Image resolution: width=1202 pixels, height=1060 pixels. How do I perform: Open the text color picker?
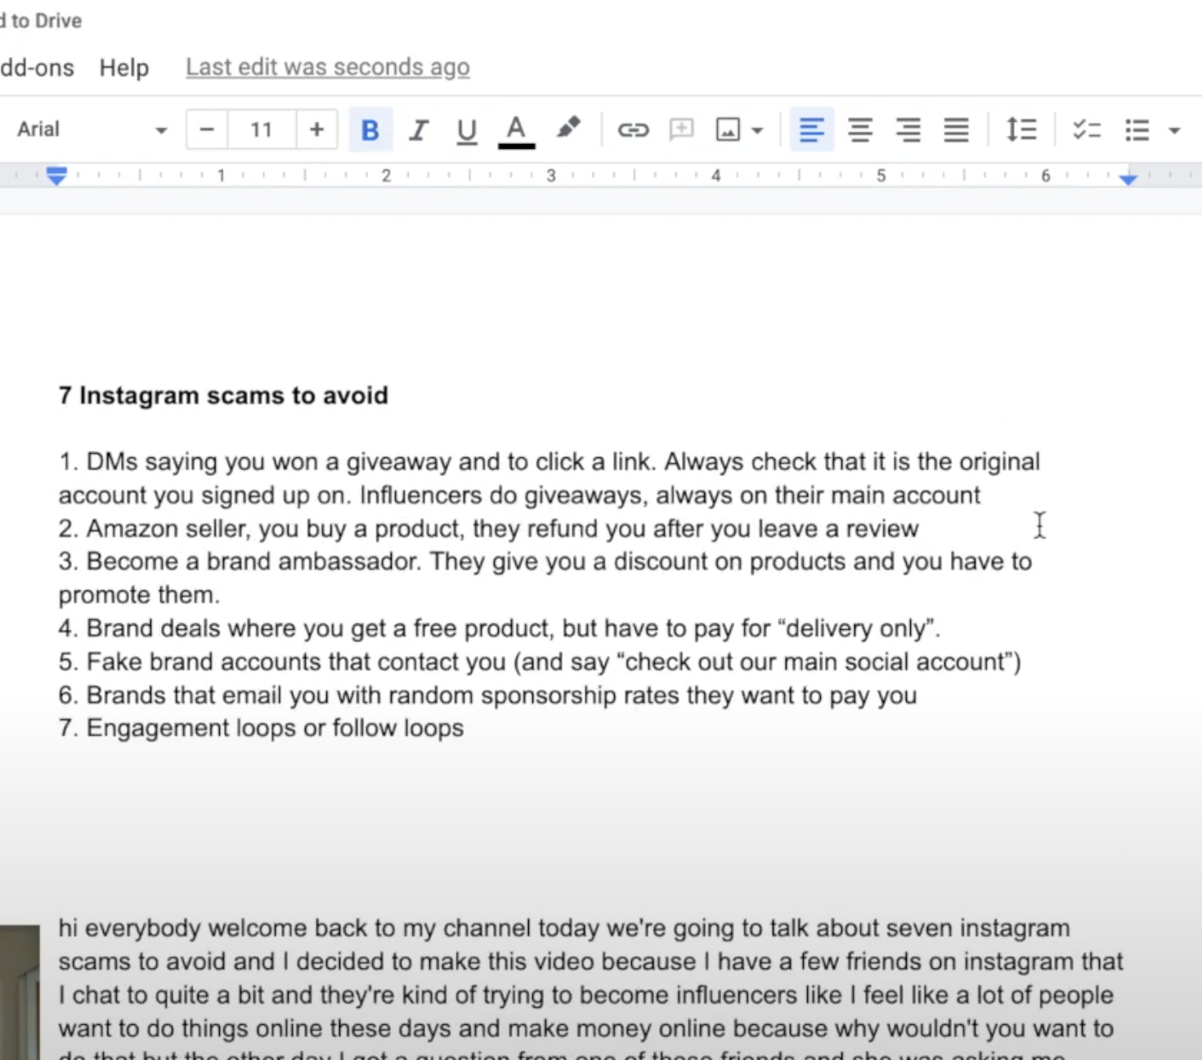(516, 129)
